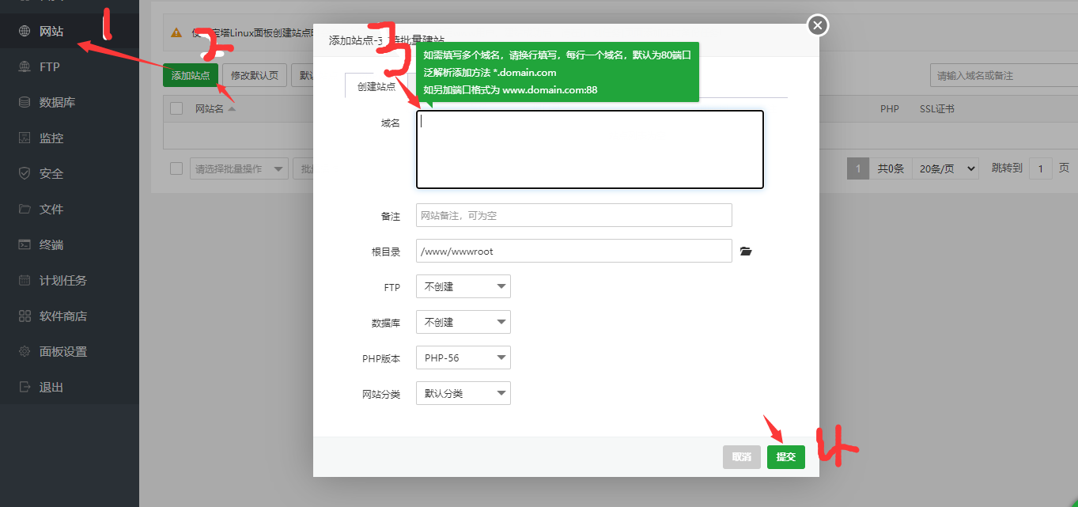The height and width of the screenshot is (507, 1078).
Task: Click the folder icon beside 文件
Action: pyautogui.click(x=25, y=210)
